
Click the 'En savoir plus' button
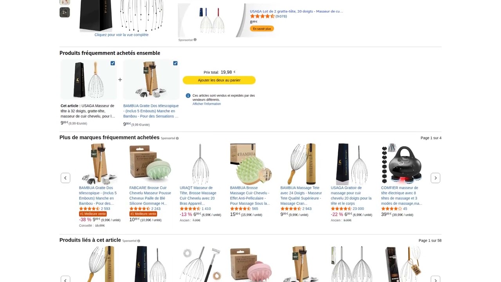click(262, 29)
